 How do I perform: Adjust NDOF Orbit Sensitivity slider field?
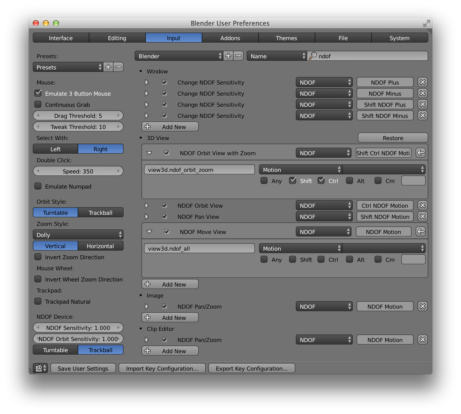coord(78,339)
